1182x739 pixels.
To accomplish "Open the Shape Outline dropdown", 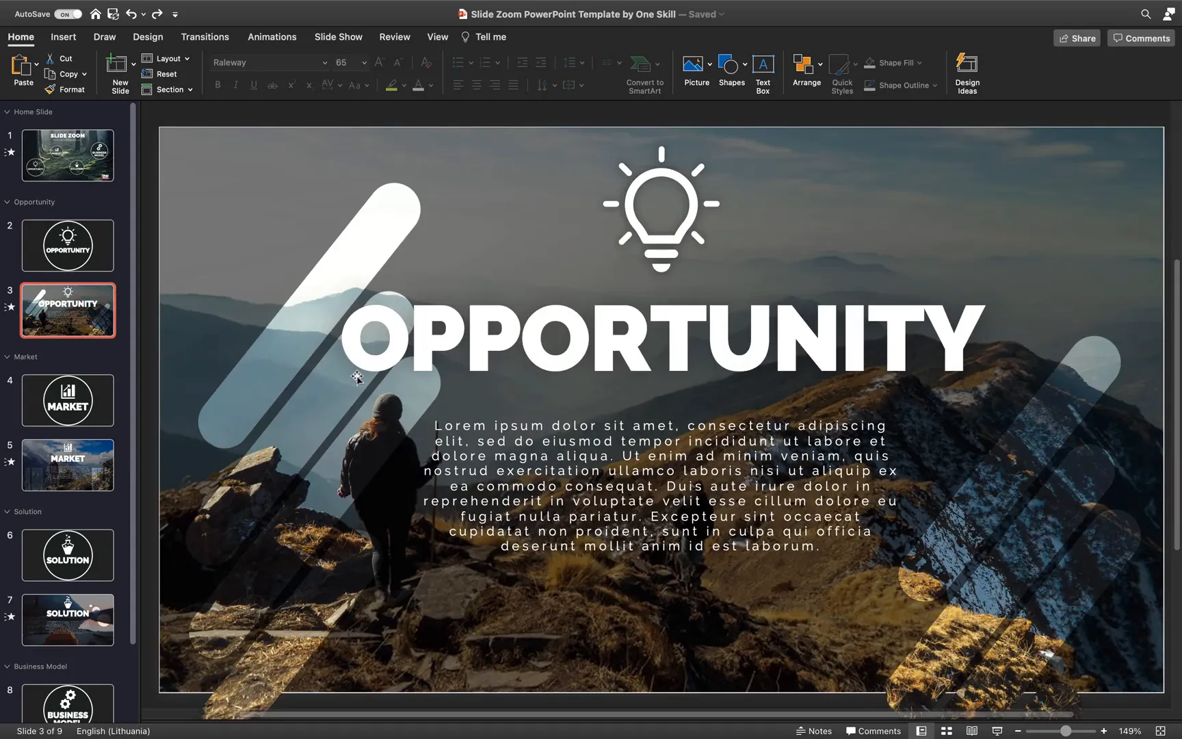I will coord(901,86).
